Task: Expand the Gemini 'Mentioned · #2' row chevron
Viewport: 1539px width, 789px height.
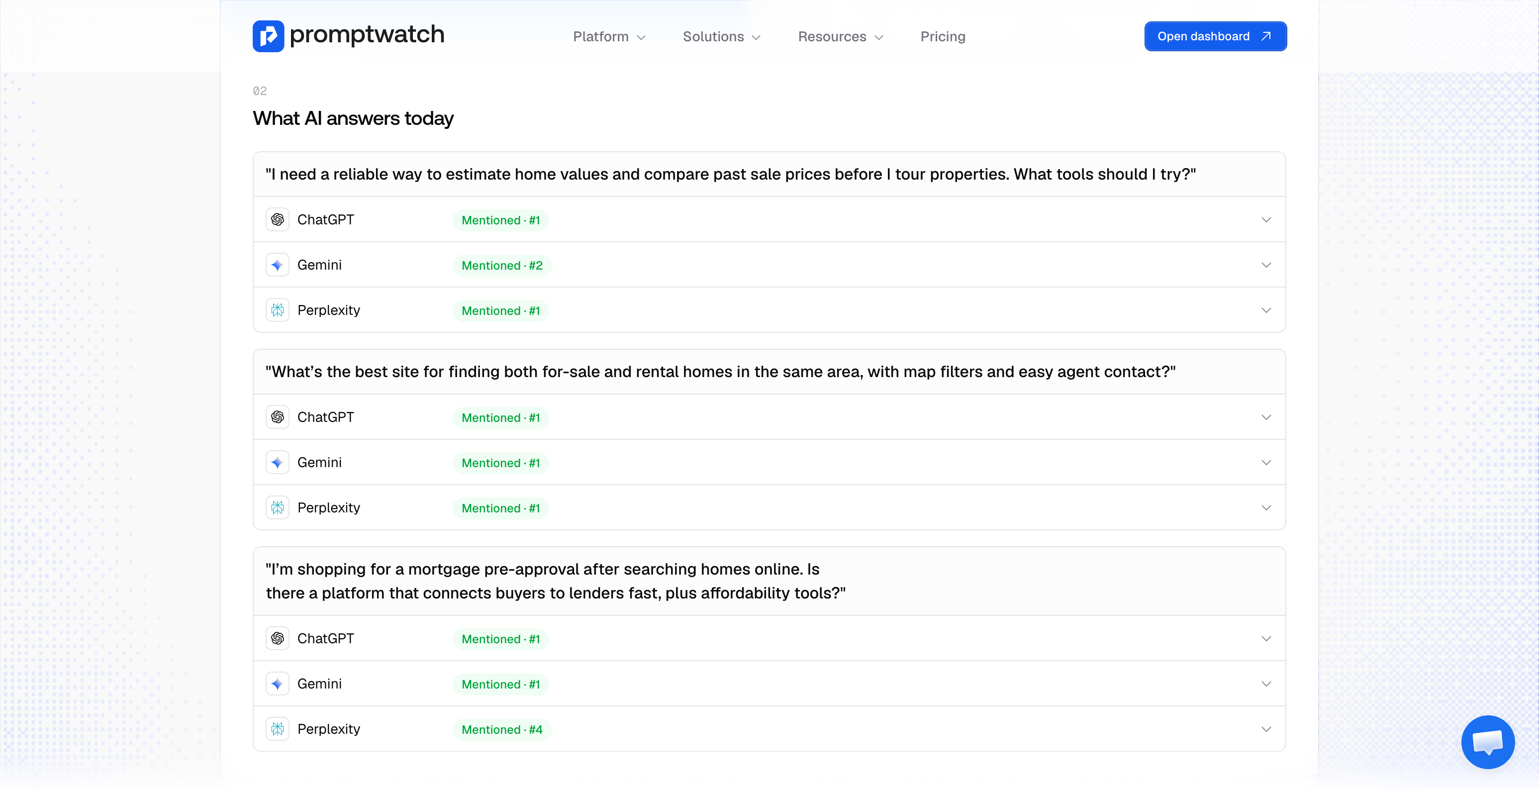Action: click(1266, 265)
